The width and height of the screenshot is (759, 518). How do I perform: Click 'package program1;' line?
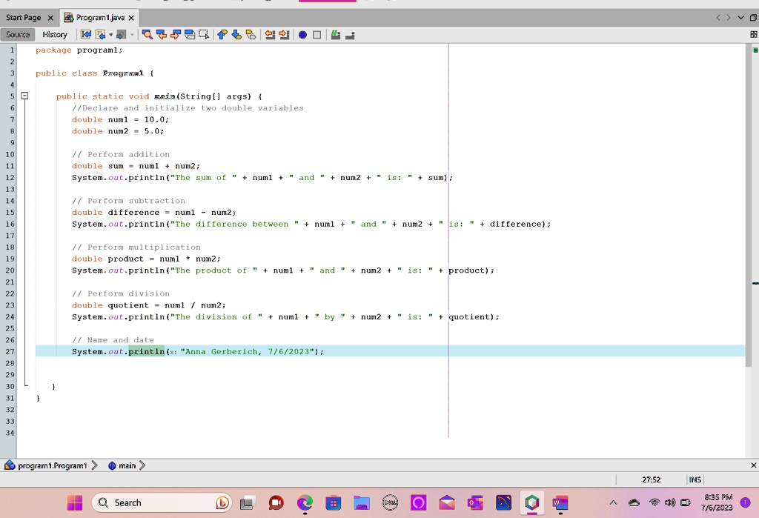click(79, 50)
